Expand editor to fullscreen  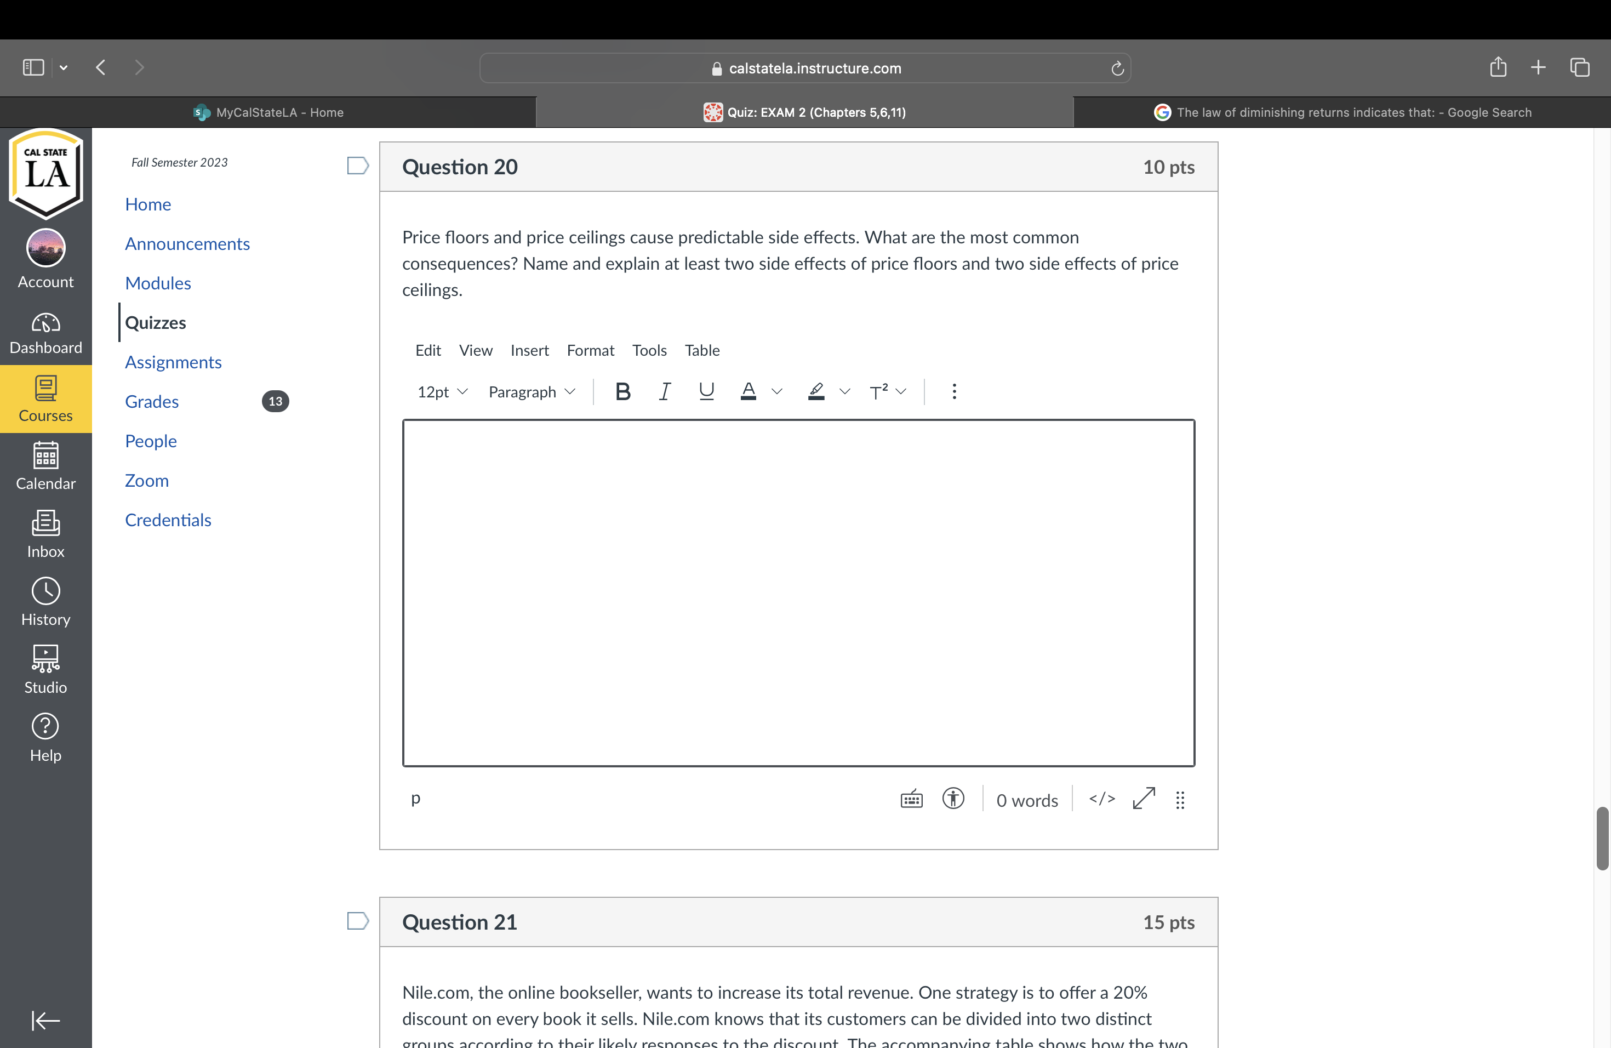[1143, 800]
